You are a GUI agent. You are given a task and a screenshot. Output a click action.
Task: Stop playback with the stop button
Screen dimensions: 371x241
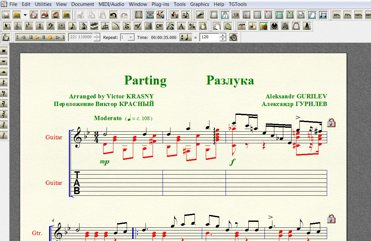click(x=31, y=37)
